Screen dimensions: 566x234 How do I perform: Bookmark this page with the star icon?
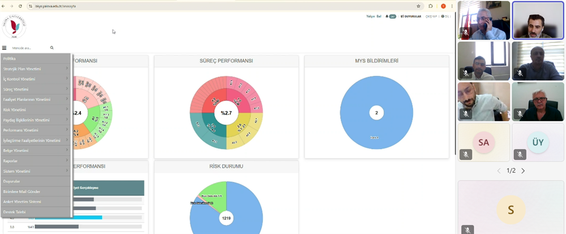[418, 6]
